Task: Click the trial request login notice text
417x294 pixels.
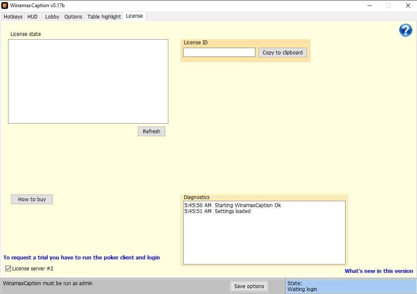Action: pos(82,257)
